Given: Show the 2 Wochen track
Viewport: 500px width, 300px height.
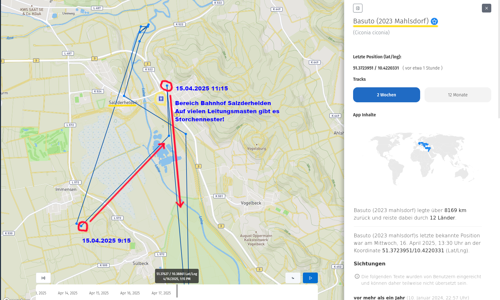Looking at the screenshot, I should pyautogui.click(x=386, y=95).
